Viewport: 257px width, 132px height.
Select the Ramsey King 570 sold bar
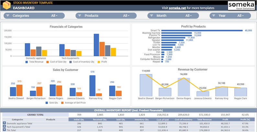(92, 86)
